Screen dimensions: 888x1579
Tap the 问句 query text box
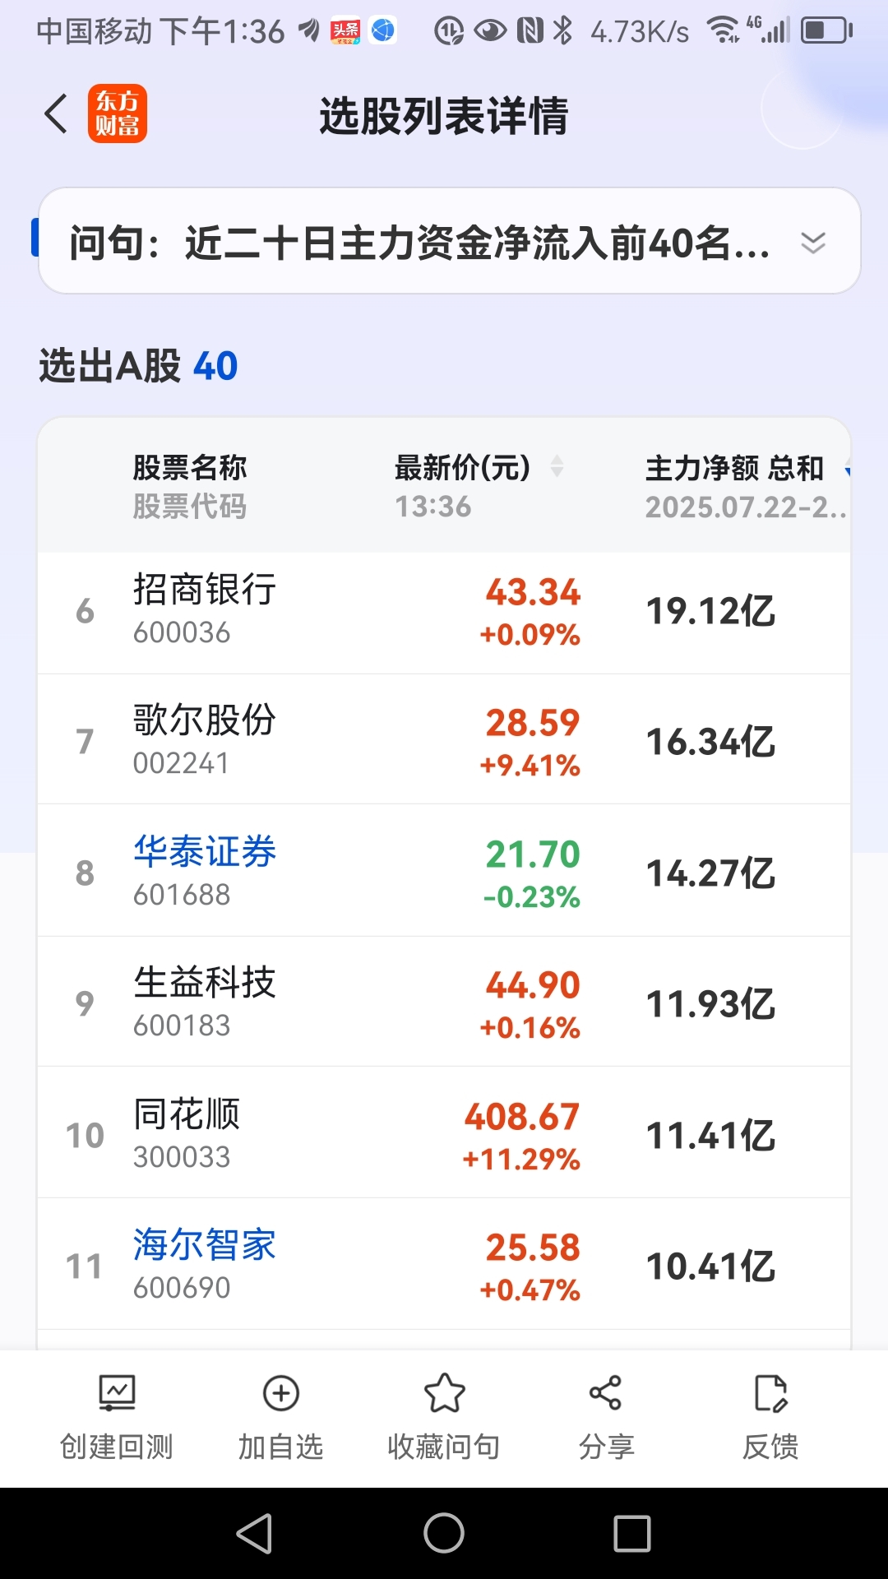[x=449, y=241]
